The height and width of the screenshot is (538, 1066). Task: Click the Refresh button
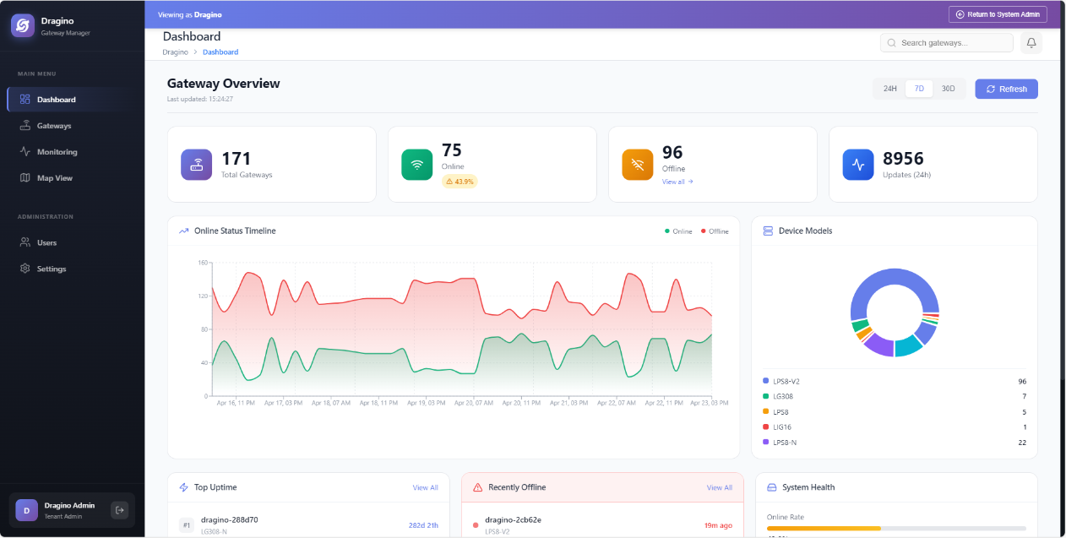pyautogui.click(x=1006, y=89)
